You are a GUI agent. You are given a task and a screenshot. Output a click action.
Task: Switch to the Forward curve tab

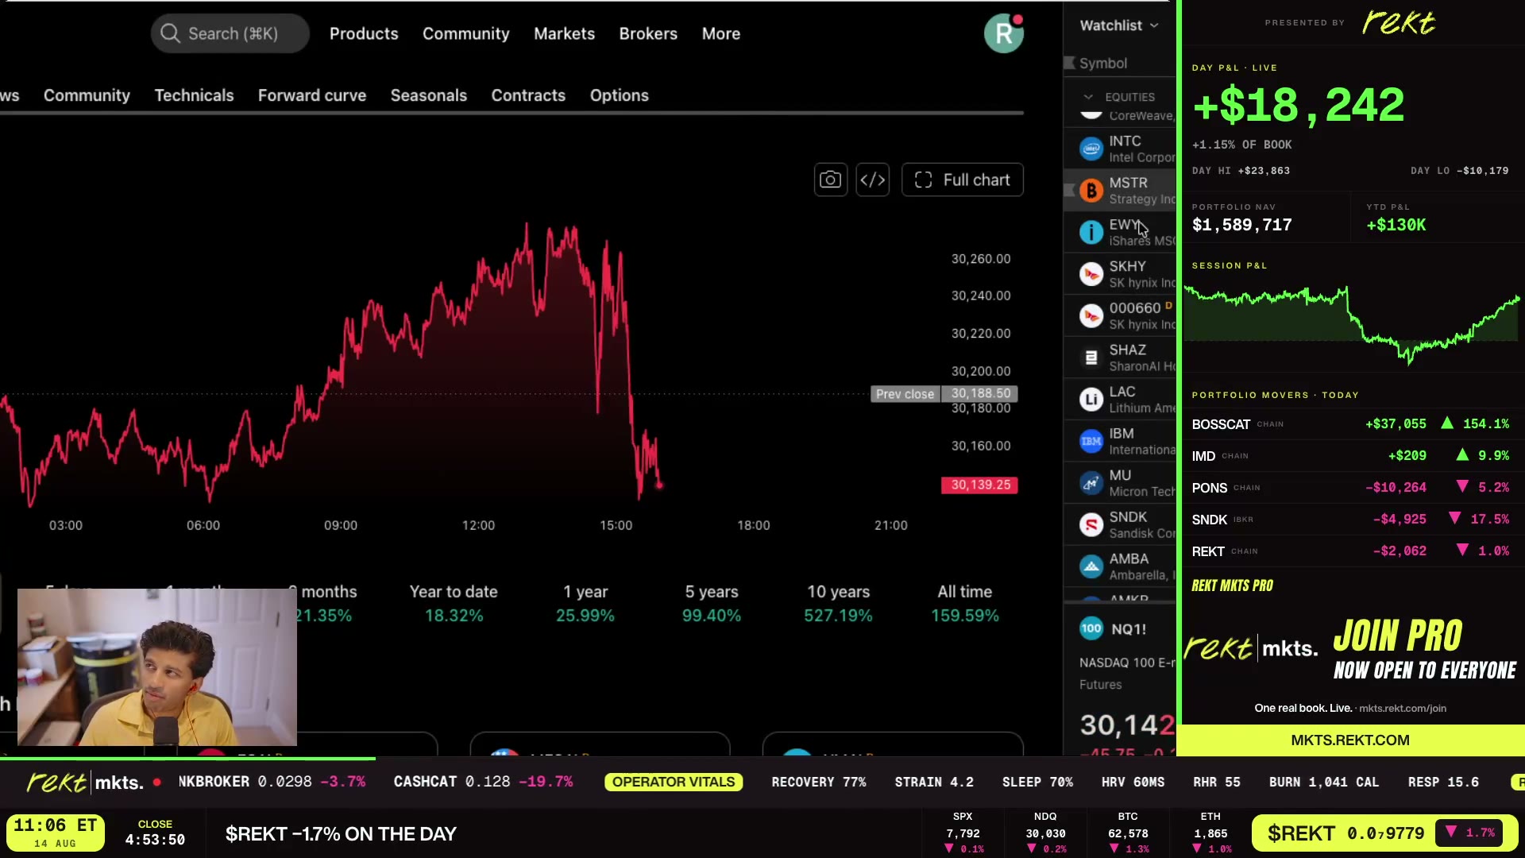(x=312, y=95)
